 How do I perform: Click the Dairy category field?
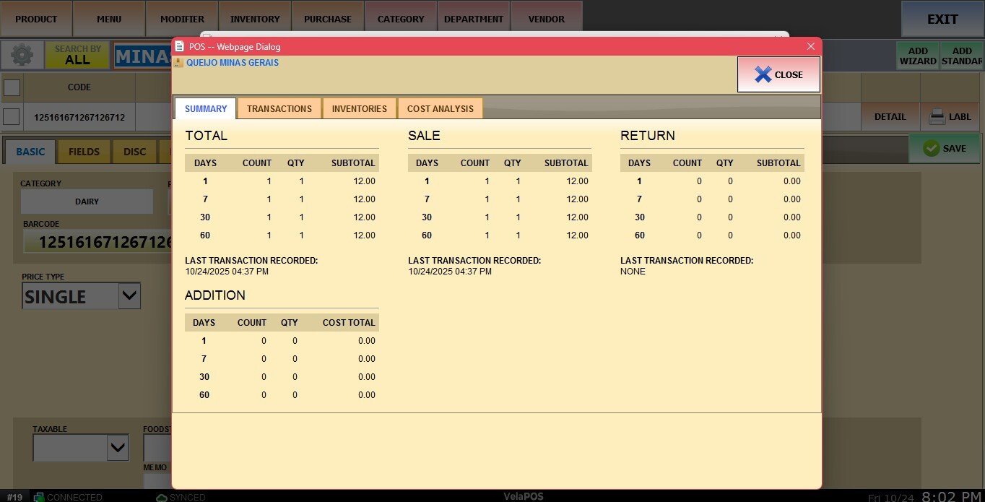(x=87, y=202)
